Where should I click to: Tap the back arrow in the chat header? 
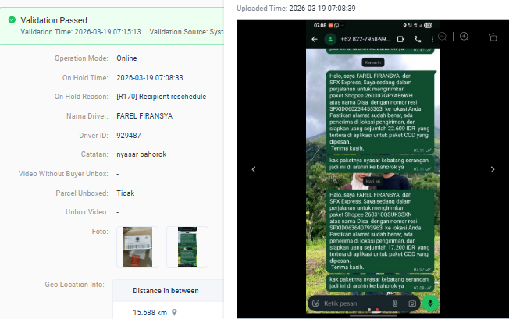pyautogui.click(x=315, y=39)
